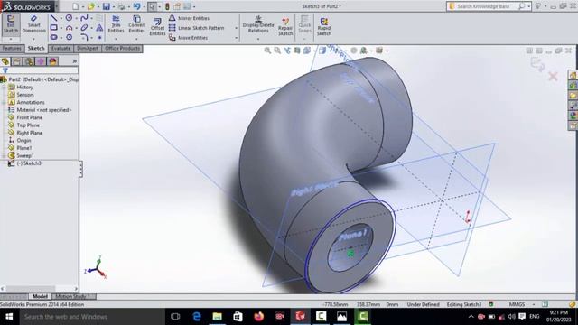Click Move Entities

[189, 38]
